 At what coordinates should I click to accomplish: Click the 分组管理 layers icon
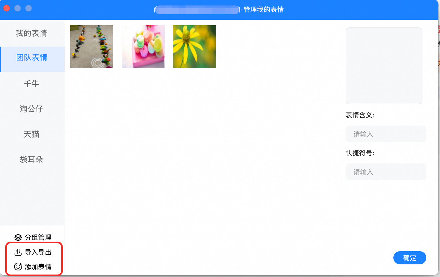click(18, 237)
